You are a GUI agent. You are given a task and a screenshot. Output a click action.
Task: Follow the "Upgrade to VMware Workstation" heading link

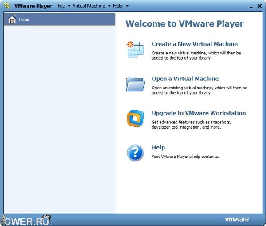click(x=199, y=113)
